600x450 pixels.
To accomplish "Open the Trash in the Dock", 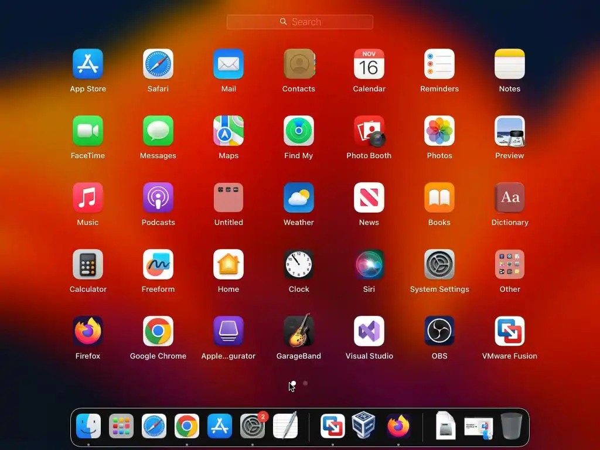I will [x=511, y=426].
